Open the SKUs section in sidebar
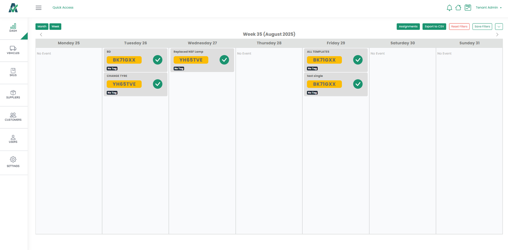The height and width of the screenshot is (250, 508). coord(13,72)
